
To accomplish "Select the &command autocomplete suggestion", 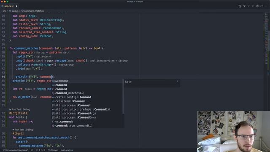I will tap(87, 81).
